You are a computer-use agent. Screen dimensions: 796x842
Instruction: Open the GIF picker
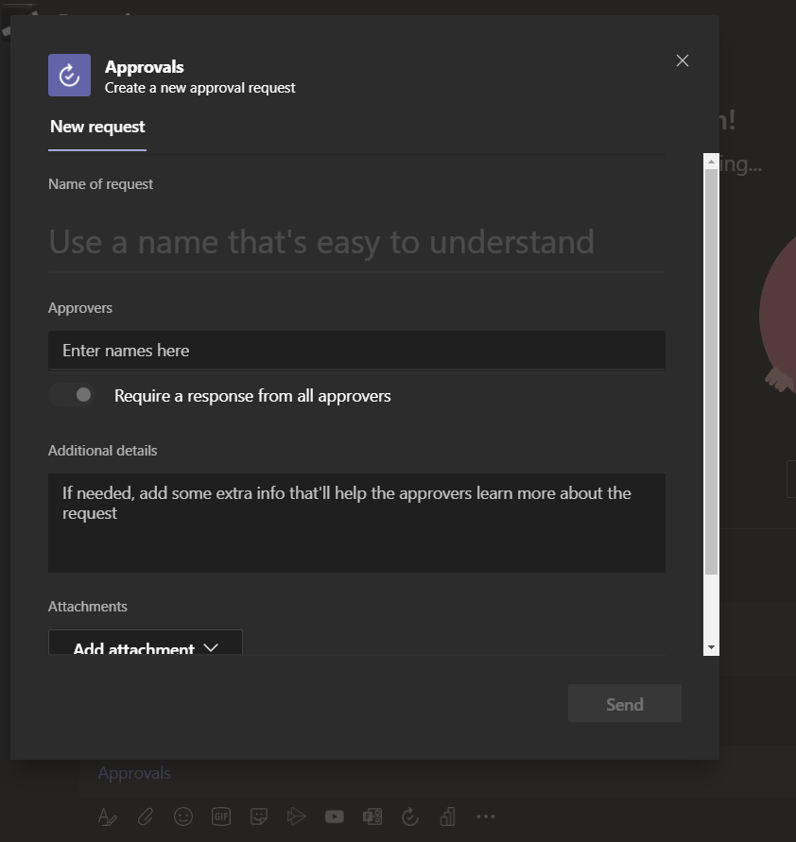coord(221,816)
